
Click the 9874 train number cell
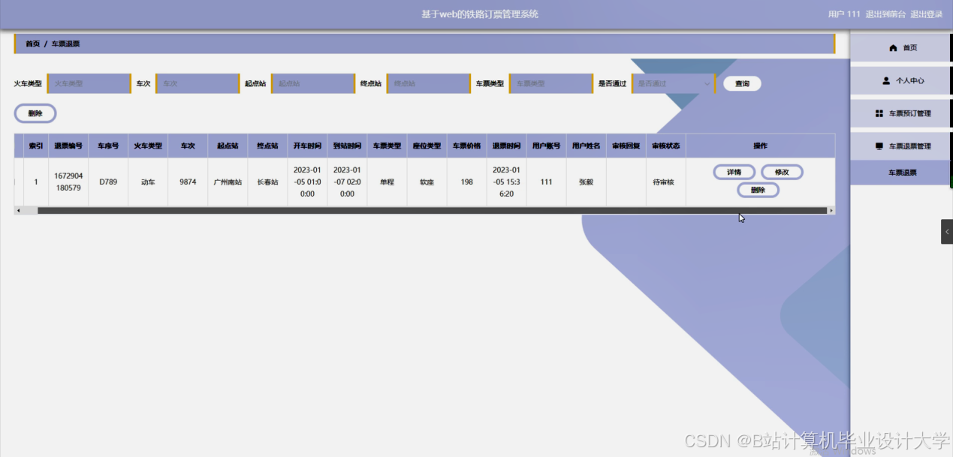coord(188,182)
